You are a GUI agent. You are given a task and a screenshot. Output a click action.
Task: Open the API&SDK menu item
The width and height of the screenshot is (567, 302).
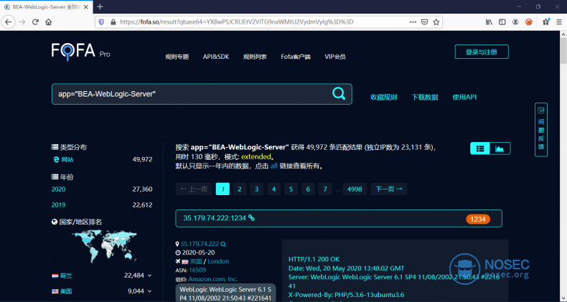216,57
